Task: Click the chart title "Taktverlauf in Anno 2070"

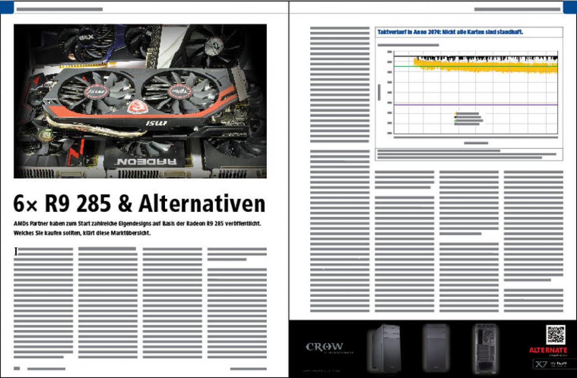Action: pos(450,32)
